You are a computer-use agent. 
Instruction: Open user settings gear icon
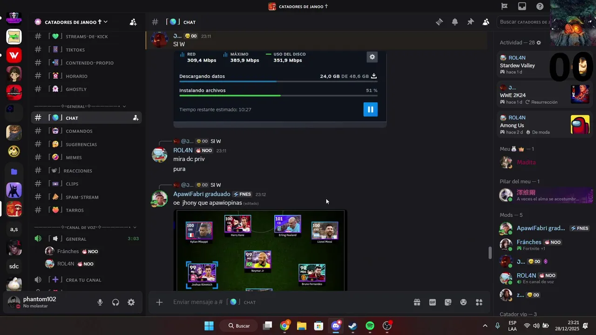click(x=131, y=302)
